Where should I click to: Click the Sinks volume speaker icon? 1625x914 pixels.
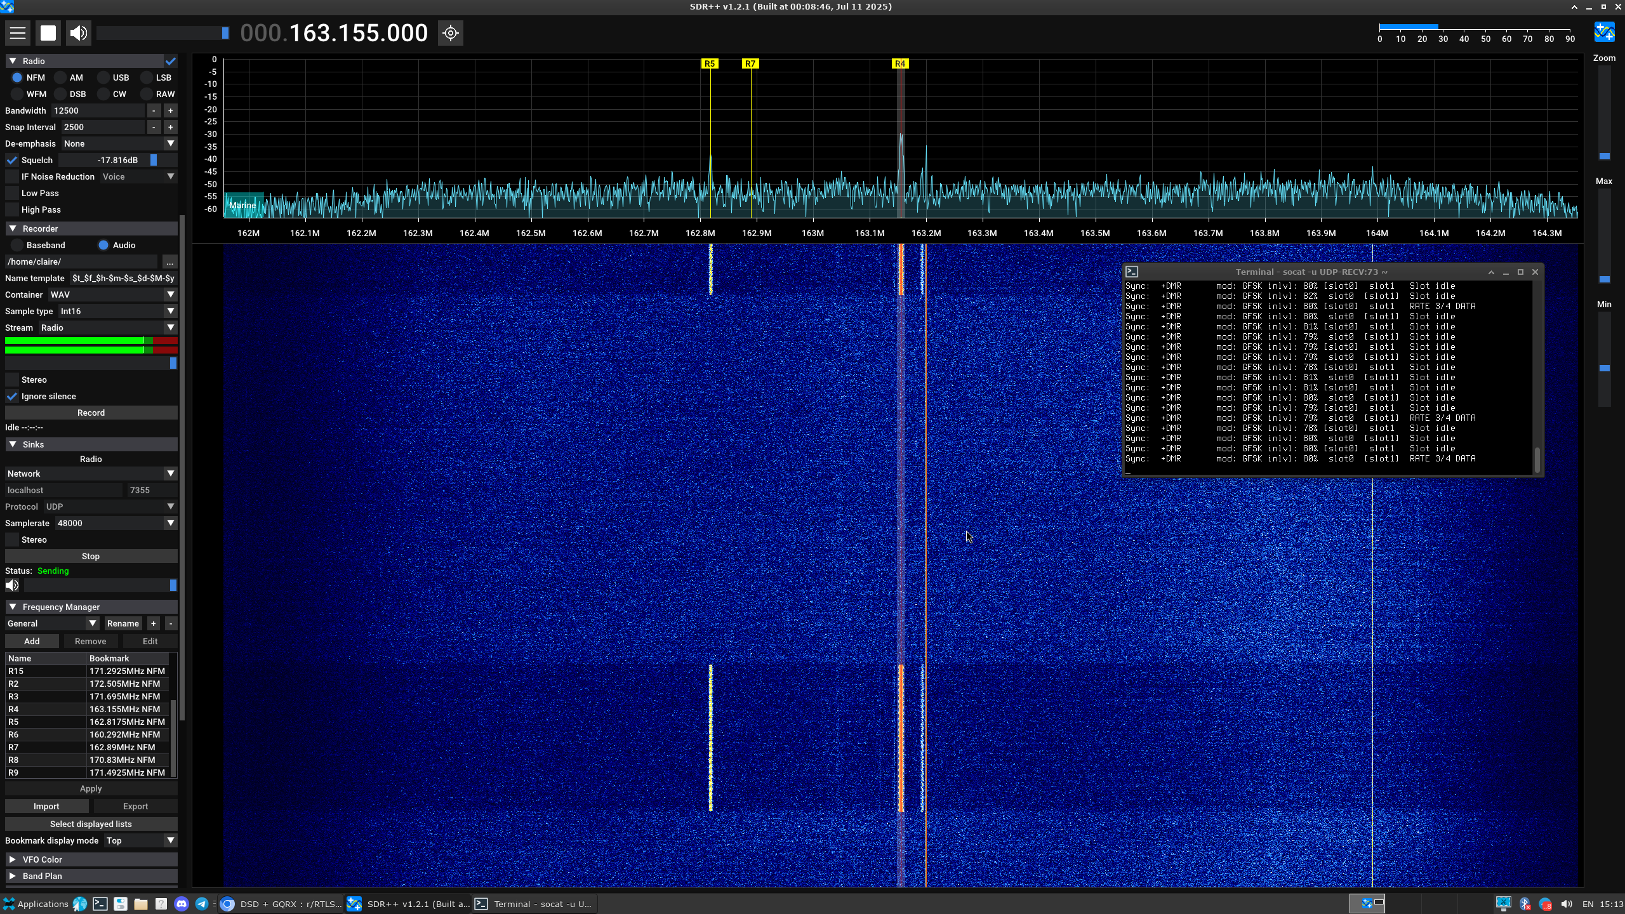click(x=12, y=585)
